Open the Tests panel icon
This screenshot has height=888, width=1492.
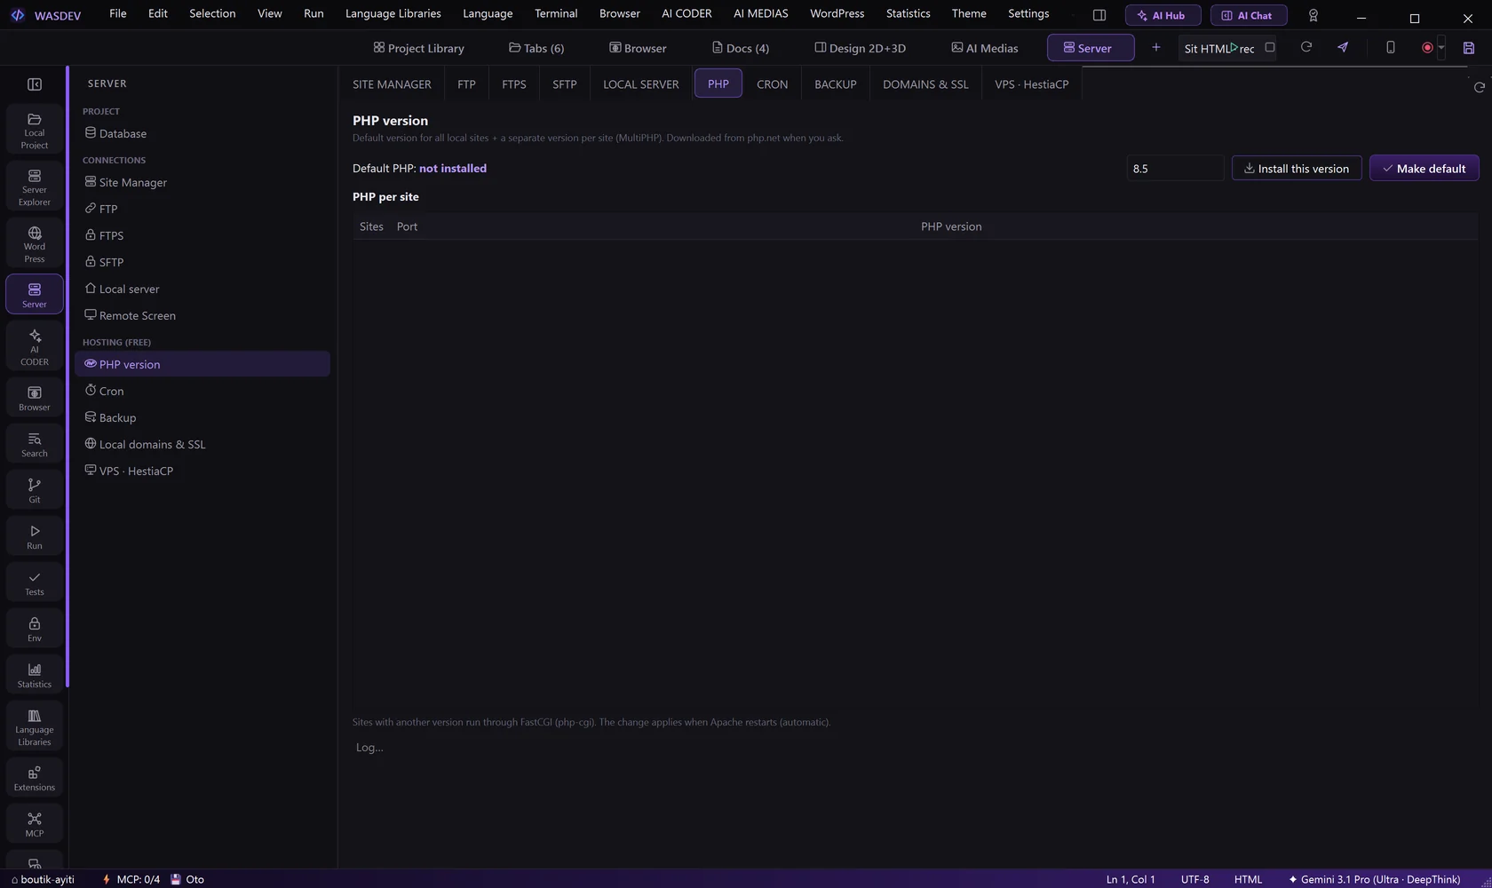[35, 583]
